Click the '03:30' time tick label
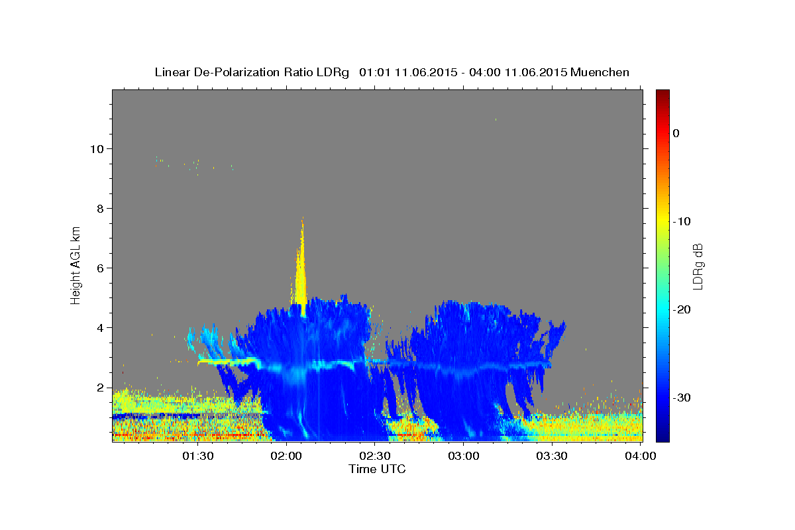 [x=552, y=456]
